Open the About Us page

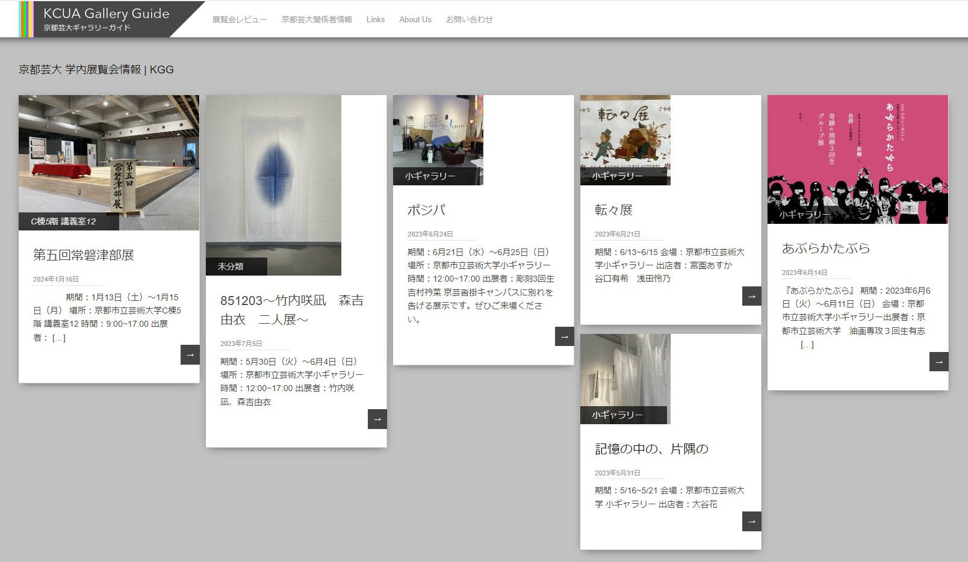(415, 20)
